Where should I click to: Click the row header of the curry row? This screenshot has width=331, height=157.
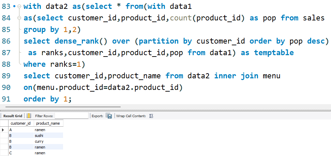point(4,141)
